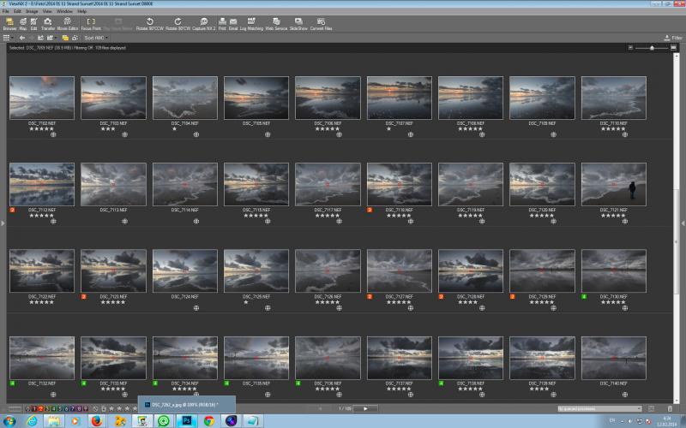Click the green label badge on DSC_7132.NEF
The width and height of the screenshot is (686, 428).
tap(12, 383)
